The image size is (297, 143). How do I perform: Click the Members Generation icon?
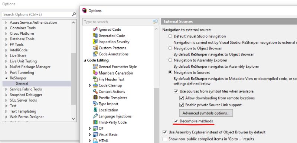point(95,73)
